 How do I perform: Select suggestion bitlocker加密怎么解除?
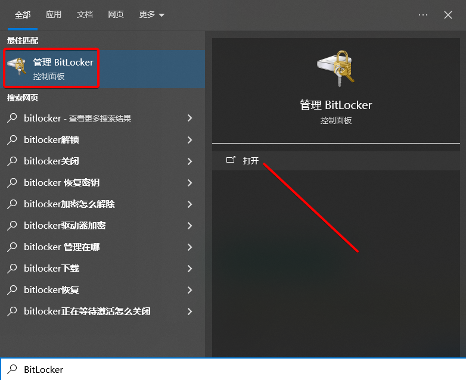(102, 204)
